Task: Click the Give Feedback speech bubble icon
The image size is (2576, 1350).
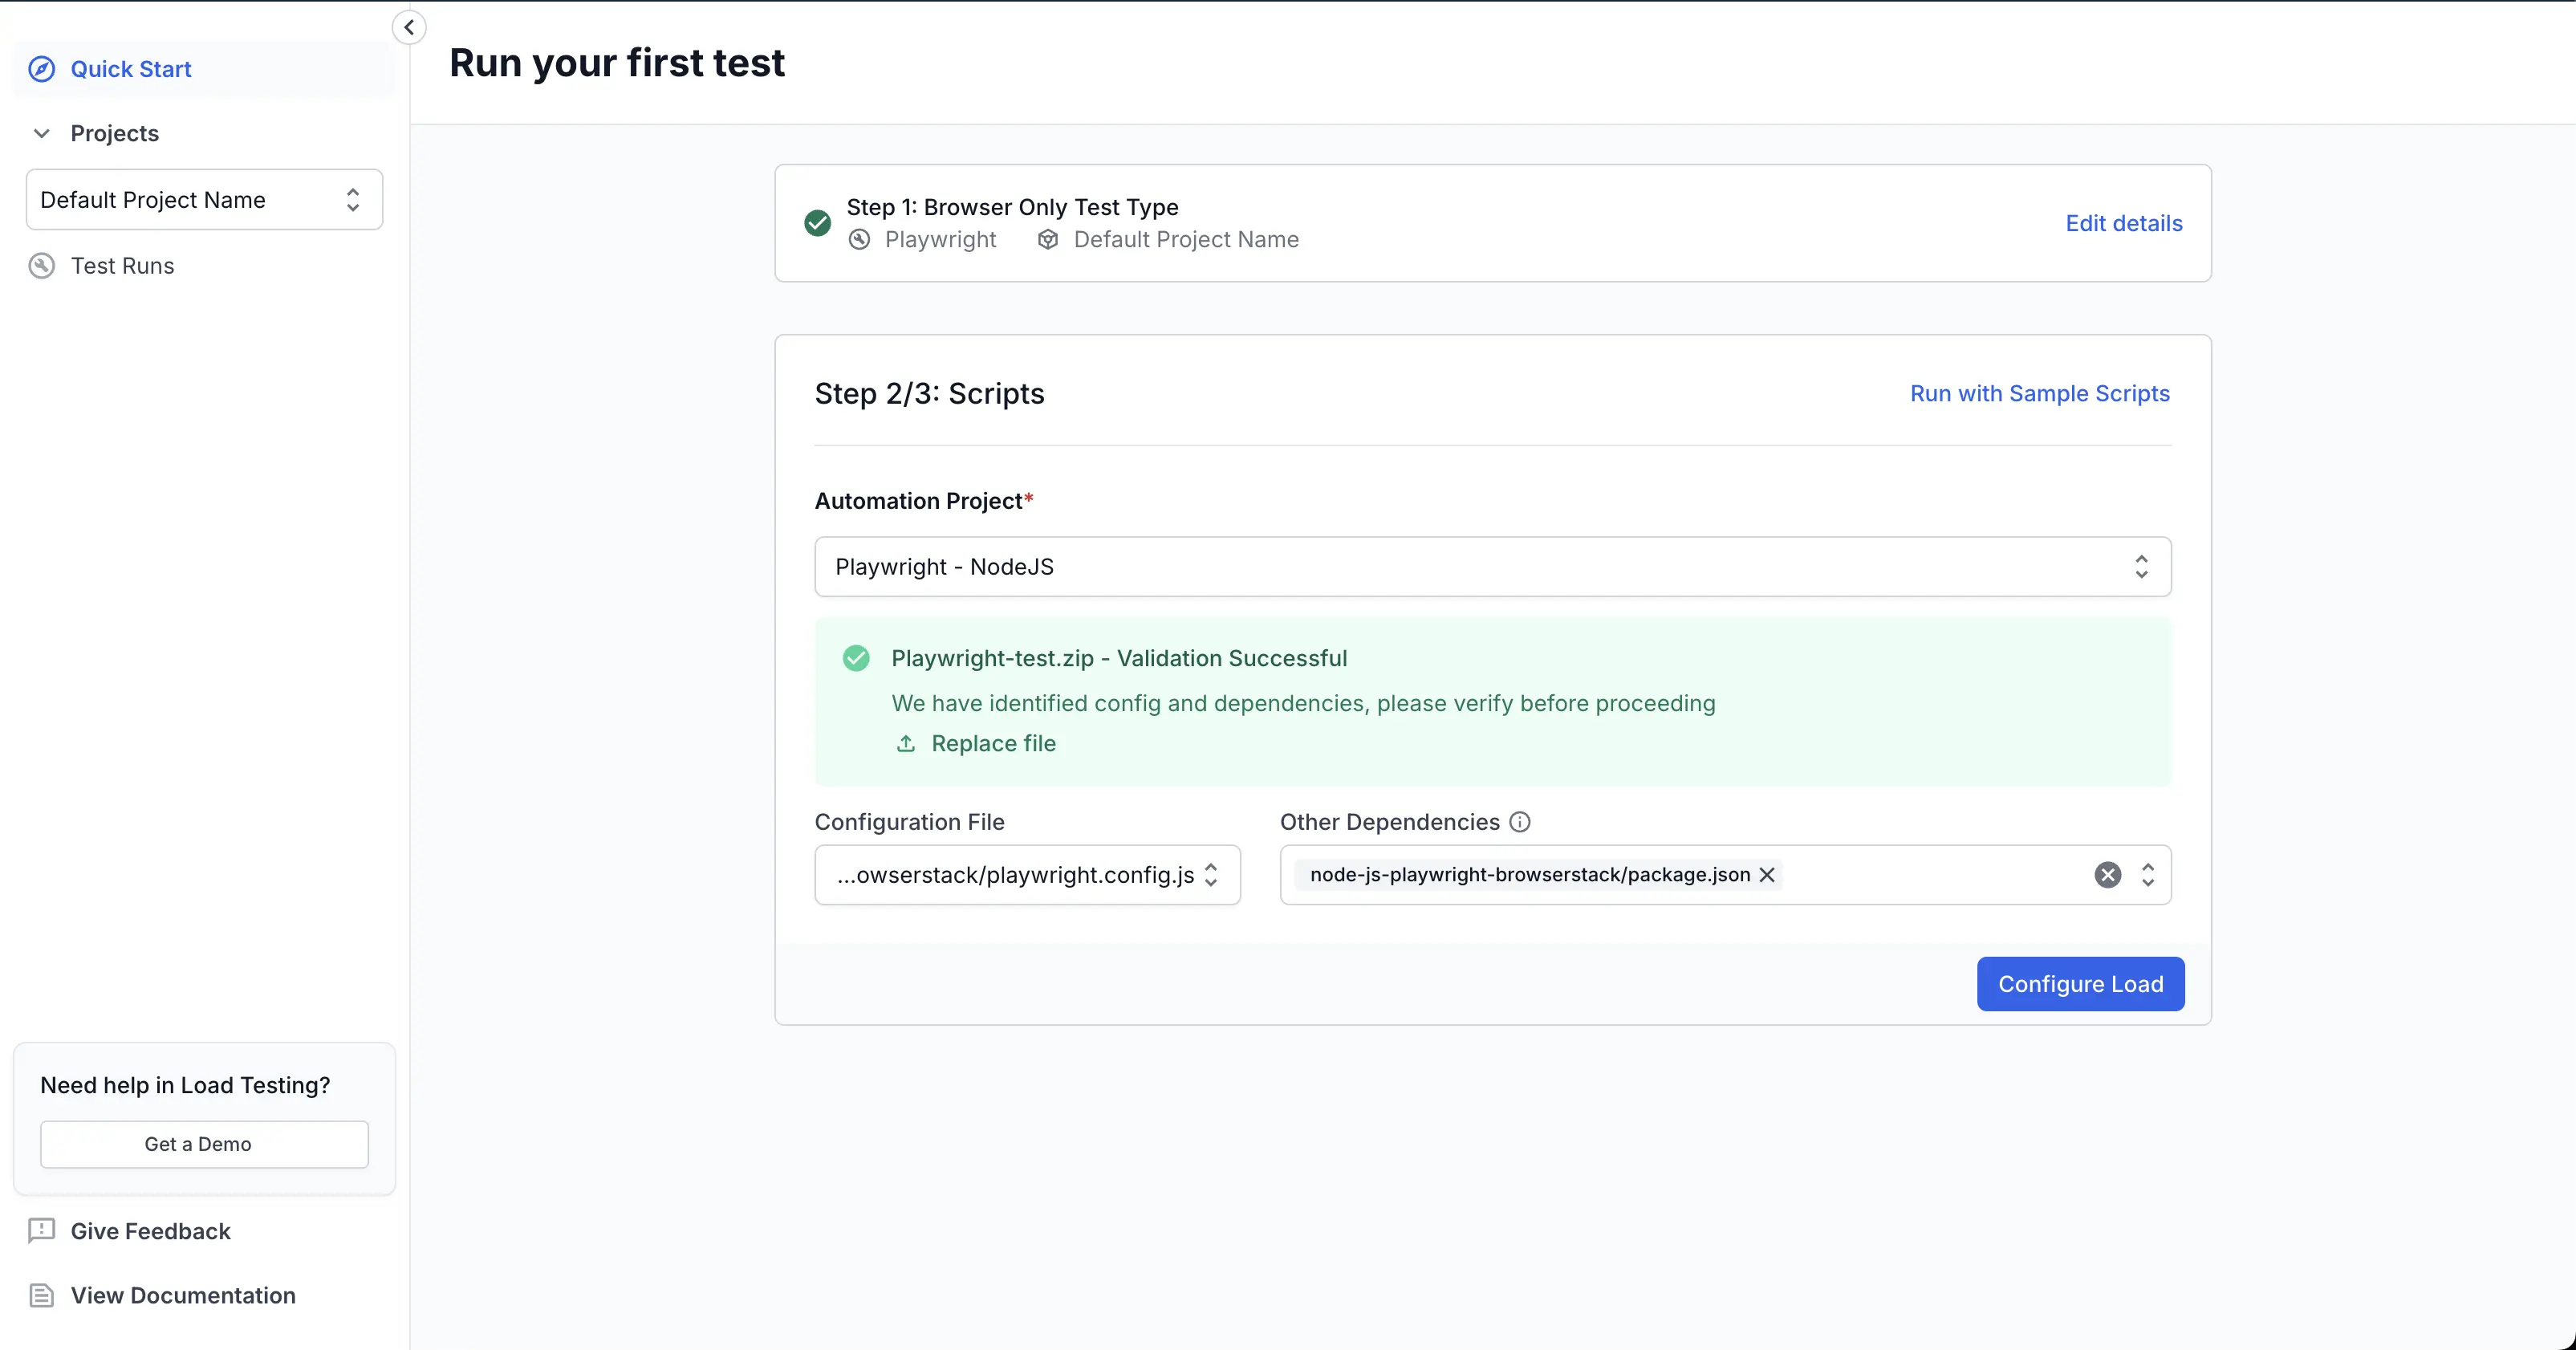Action: point(40,1231)
